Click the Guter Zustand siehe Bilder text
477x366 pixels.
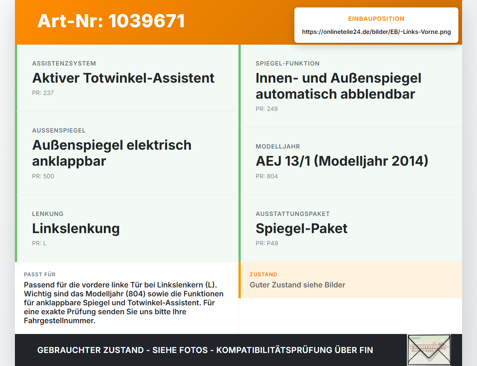point(297,285)
